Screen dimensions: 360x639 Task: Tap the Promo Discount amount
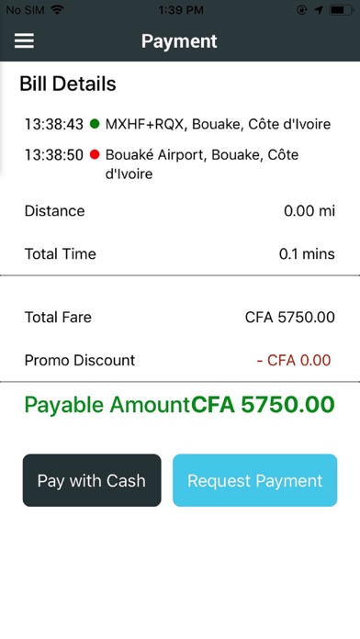pyautogui.click(x=294, y=360)
